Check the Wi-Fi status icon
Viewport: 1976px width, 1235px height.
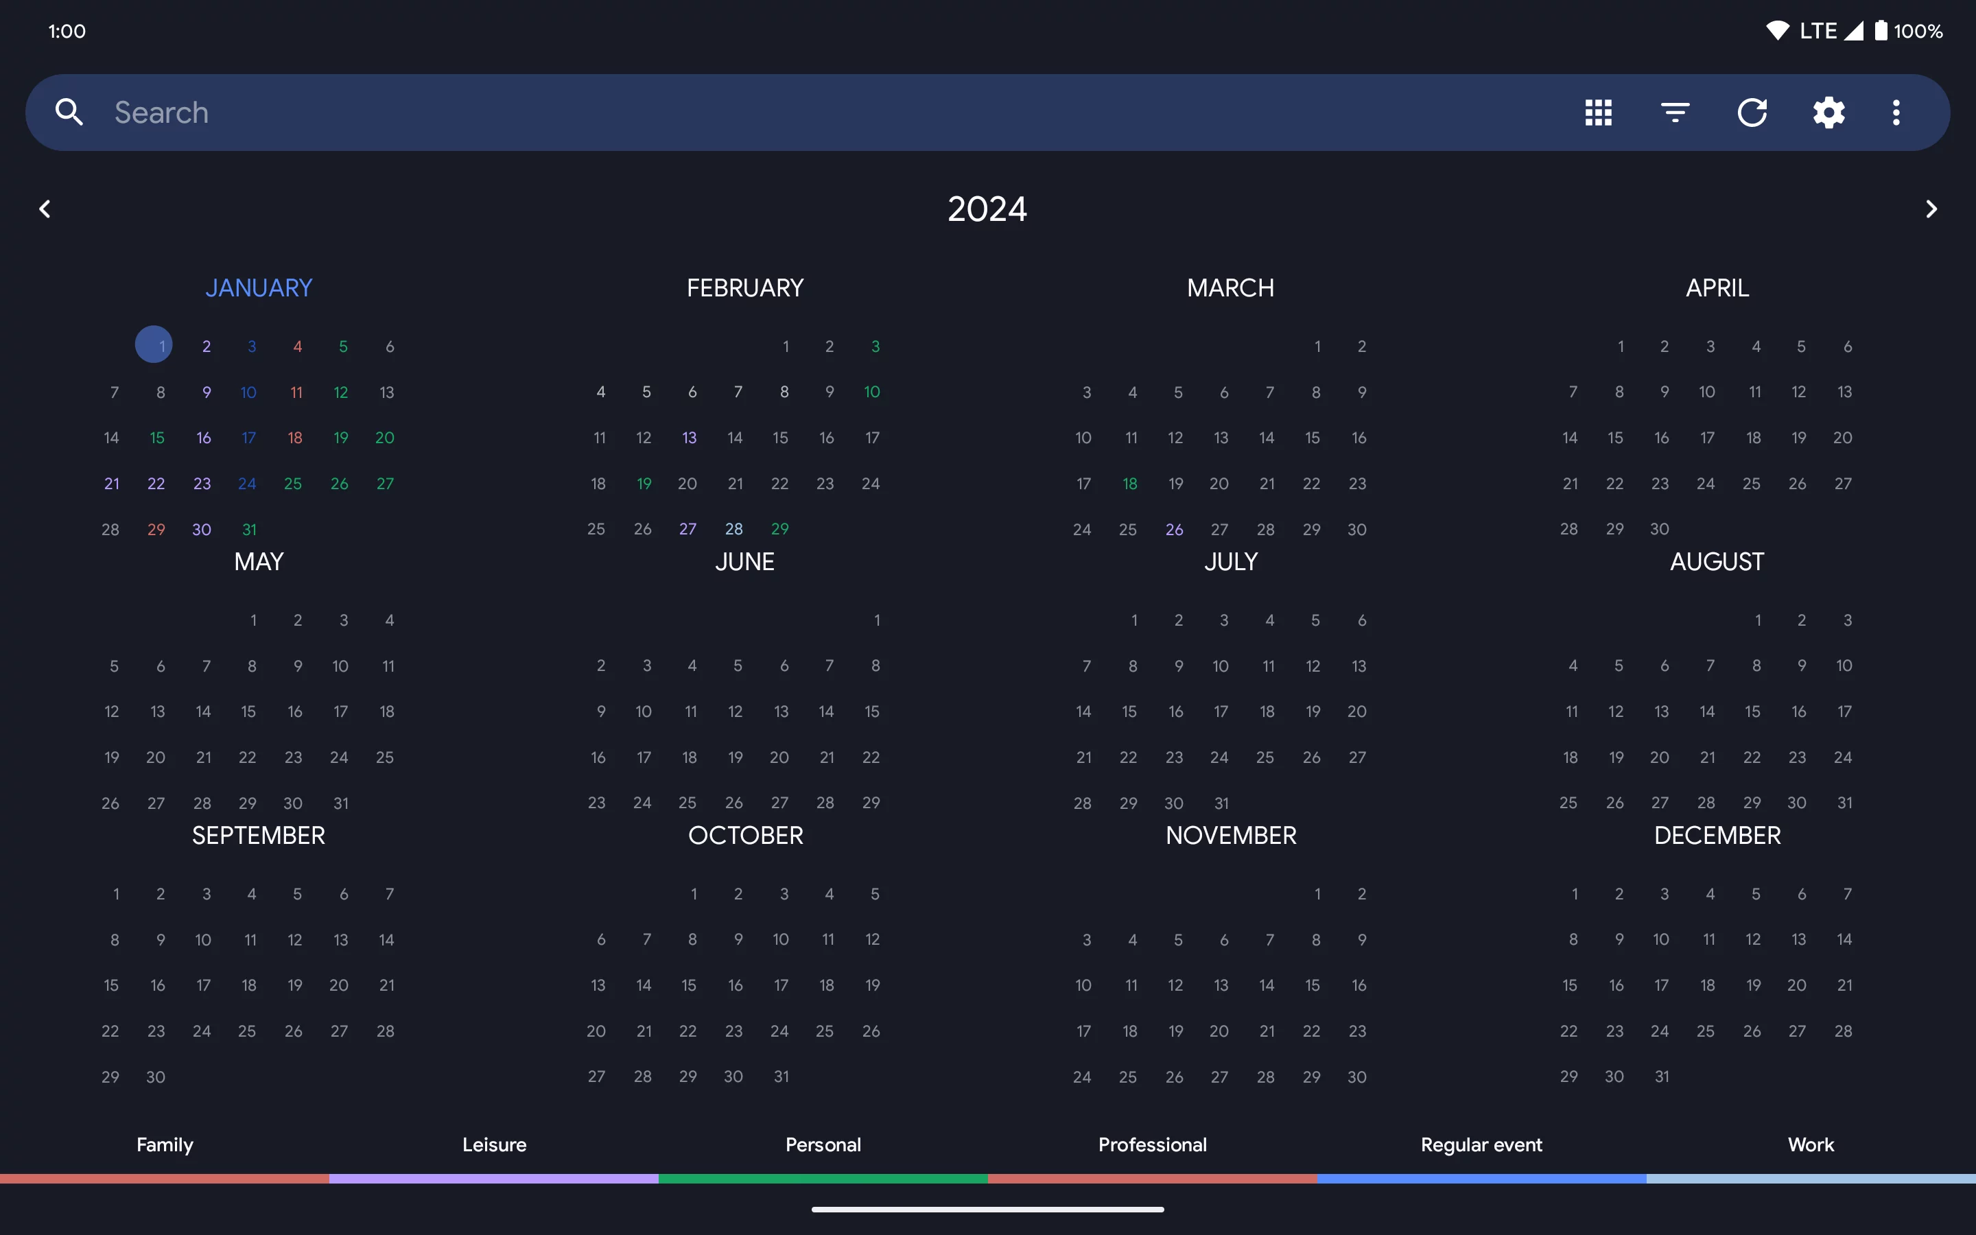coord(1778,30)
